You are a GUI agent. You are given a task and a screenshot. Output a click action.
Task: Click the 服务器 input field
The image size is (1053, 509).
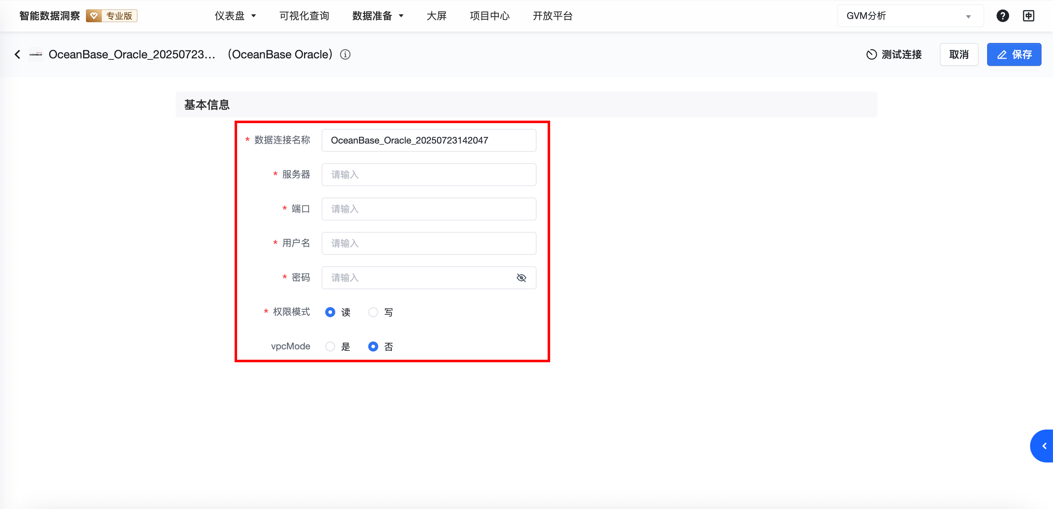(429, 175)
